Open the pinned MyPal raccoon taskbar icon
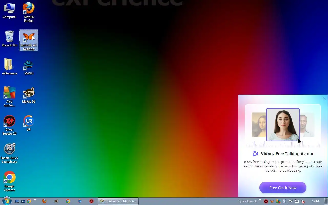The height and width of the screenshot is (205, 328). point(56,201)
